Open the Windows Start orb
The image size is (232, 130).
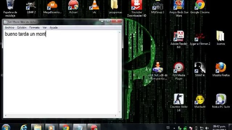(6, 127)
